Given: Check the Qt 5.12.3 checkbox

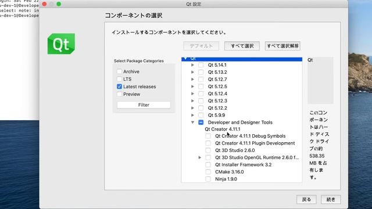Looking at the screenshot, I should click(201, 100).
